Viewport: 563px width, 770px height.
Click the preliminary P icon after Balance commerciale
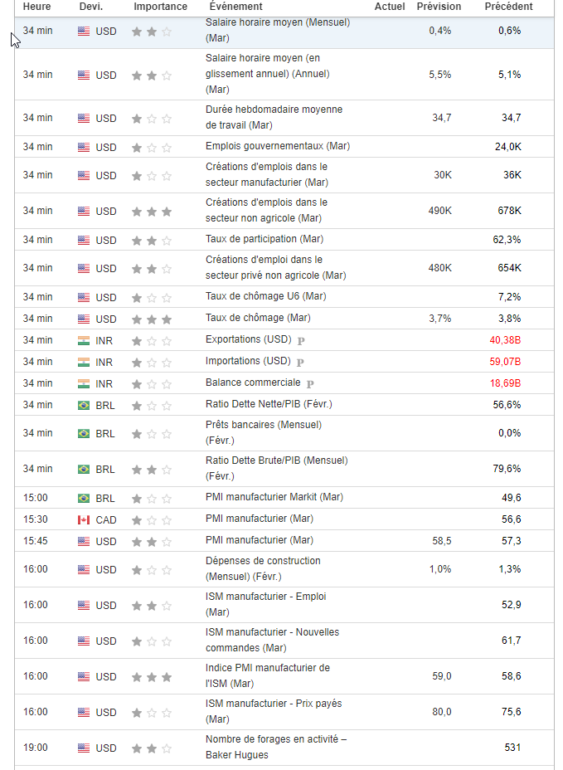click(x=310, y=383)
